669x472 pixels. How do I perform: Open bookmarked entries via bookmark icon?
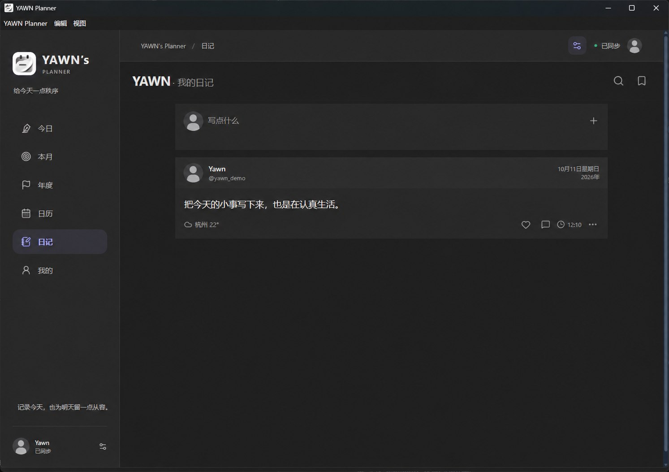point(642,81)
